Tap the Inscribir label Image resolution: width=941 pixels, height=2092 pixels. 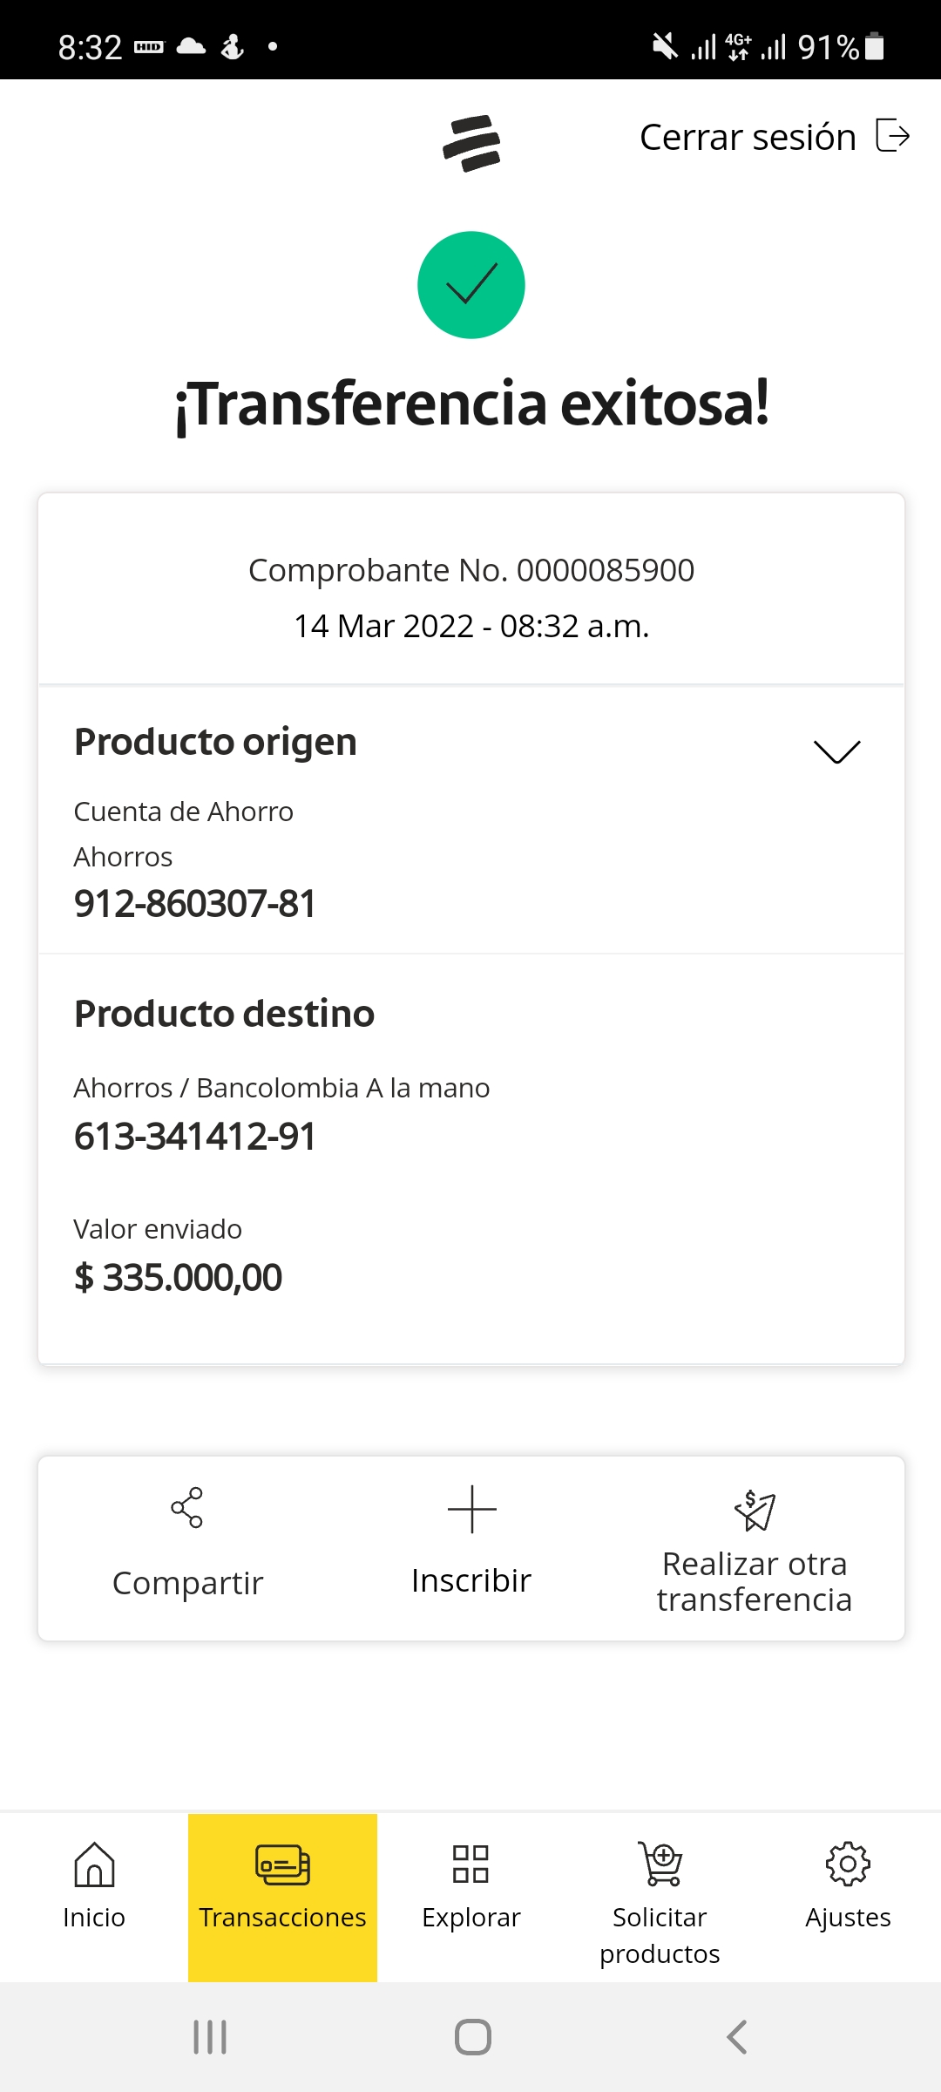[x=471, y=1581]
